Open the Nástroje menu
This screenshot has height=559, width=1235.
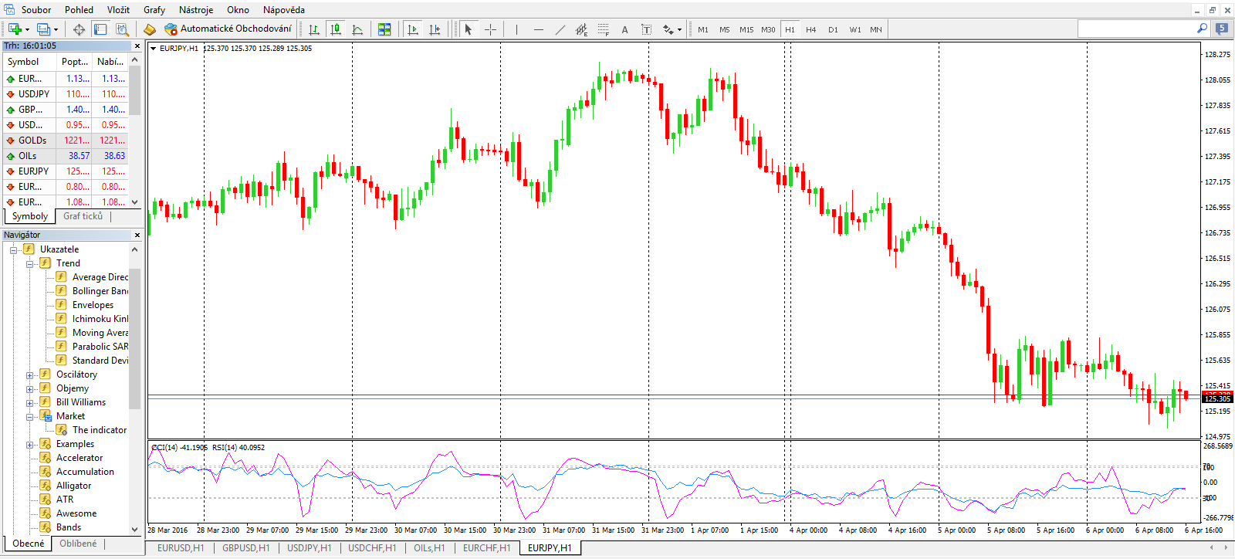[x=196, y=10]
